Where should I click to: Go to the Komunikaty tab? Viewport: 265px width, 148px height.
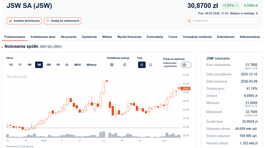[x=155, y=37]
